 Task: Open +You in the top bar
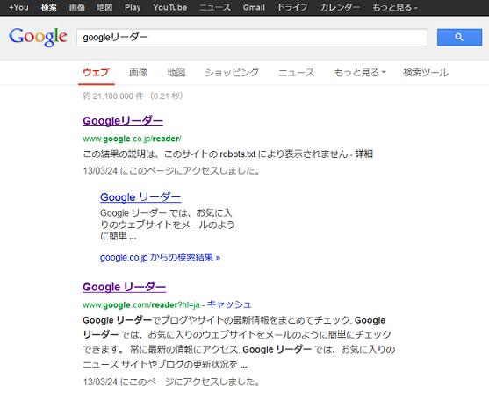(18, 7)
